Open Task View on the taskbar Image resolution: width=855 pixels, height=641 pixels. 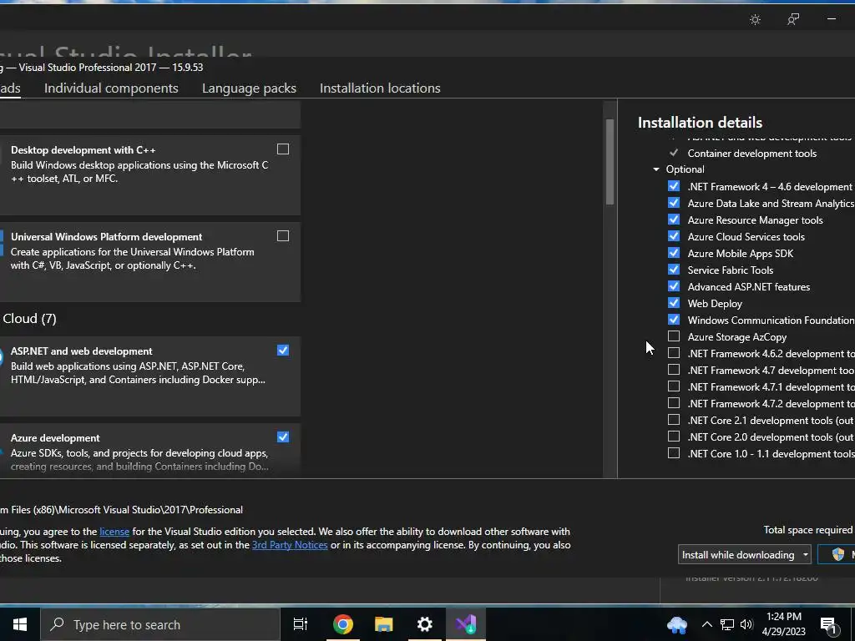301,624
